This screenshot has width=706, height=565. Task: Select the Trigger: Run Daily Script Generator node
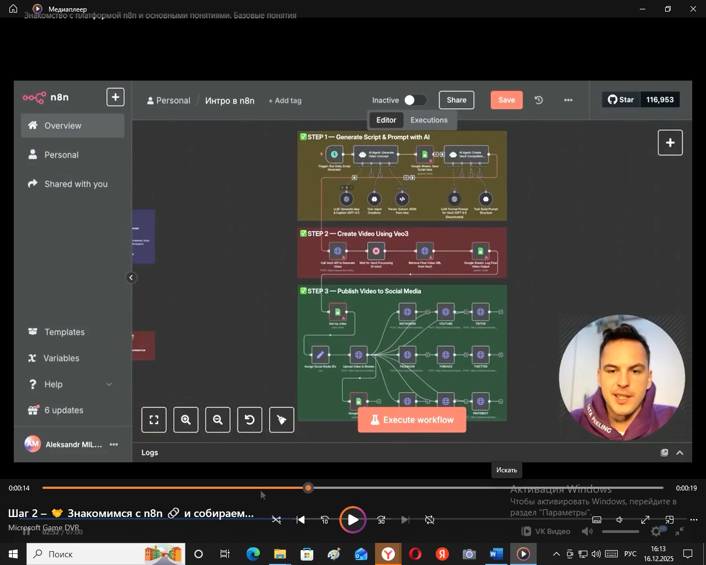(334, 154)
